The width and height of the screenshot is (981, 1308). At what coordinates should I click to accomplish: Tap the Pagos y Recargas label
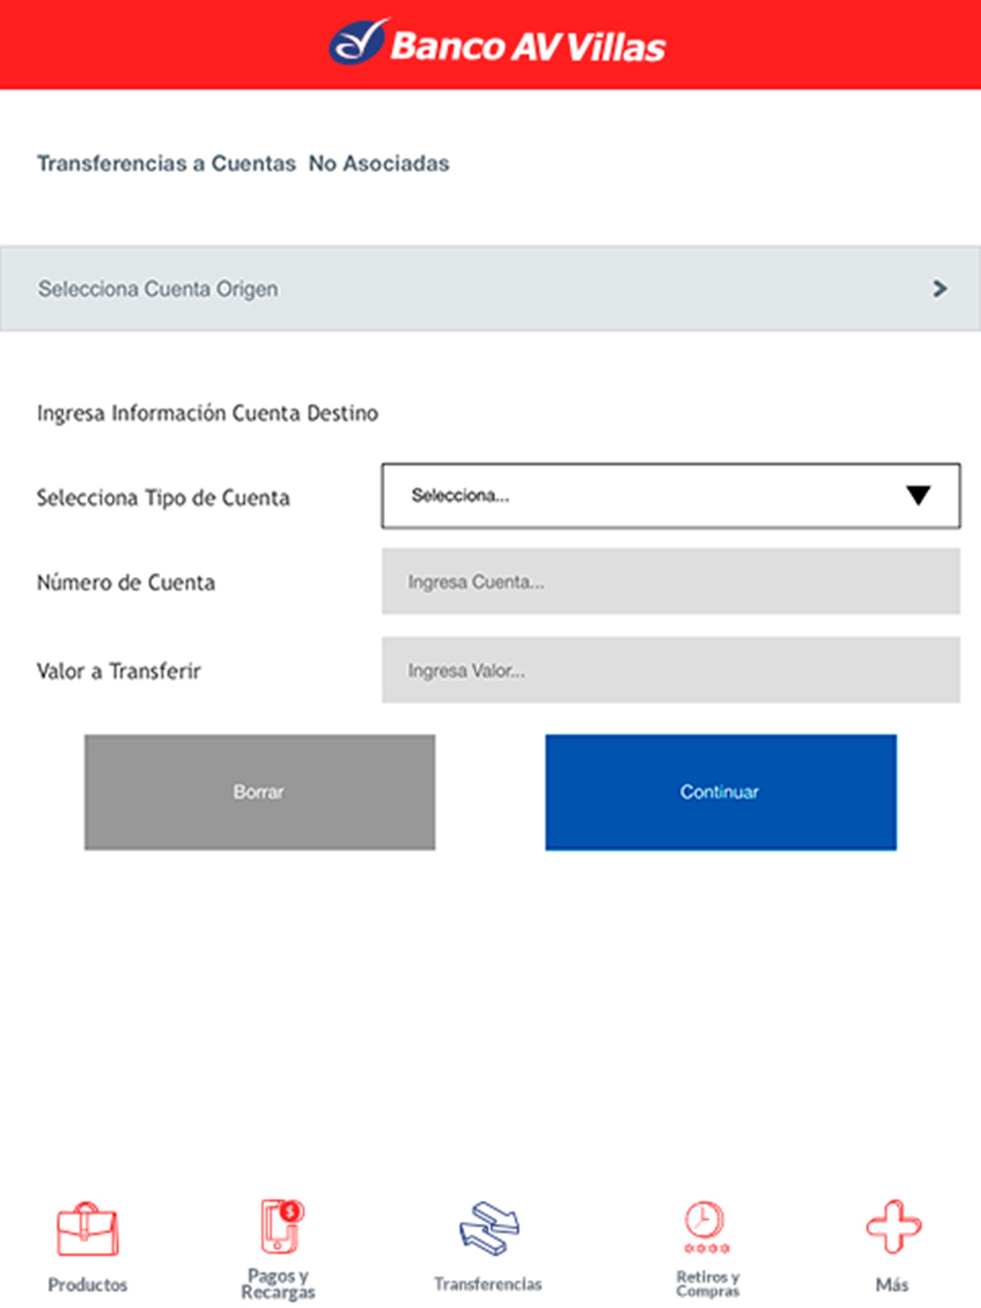[x=278, y=1284]
